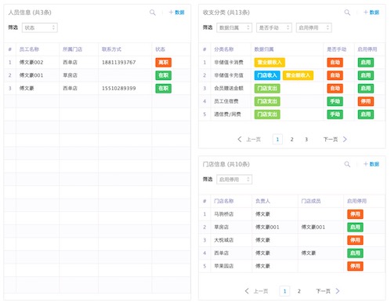The height and width of the screenshot is (306, 391).
Task: Add data to the 收支分类 list
Action: click(371, 13)
